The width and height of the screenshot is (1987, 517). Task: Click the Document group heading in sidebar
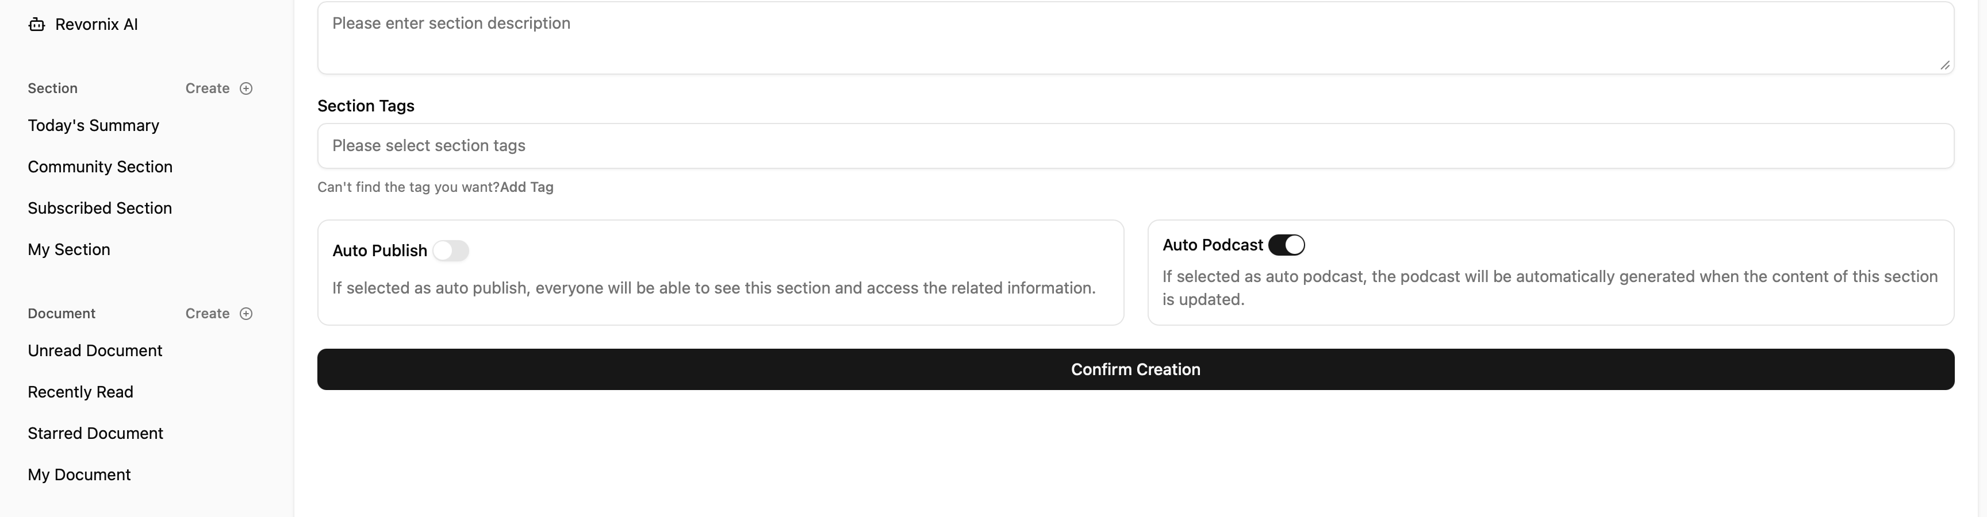point(62,314)
